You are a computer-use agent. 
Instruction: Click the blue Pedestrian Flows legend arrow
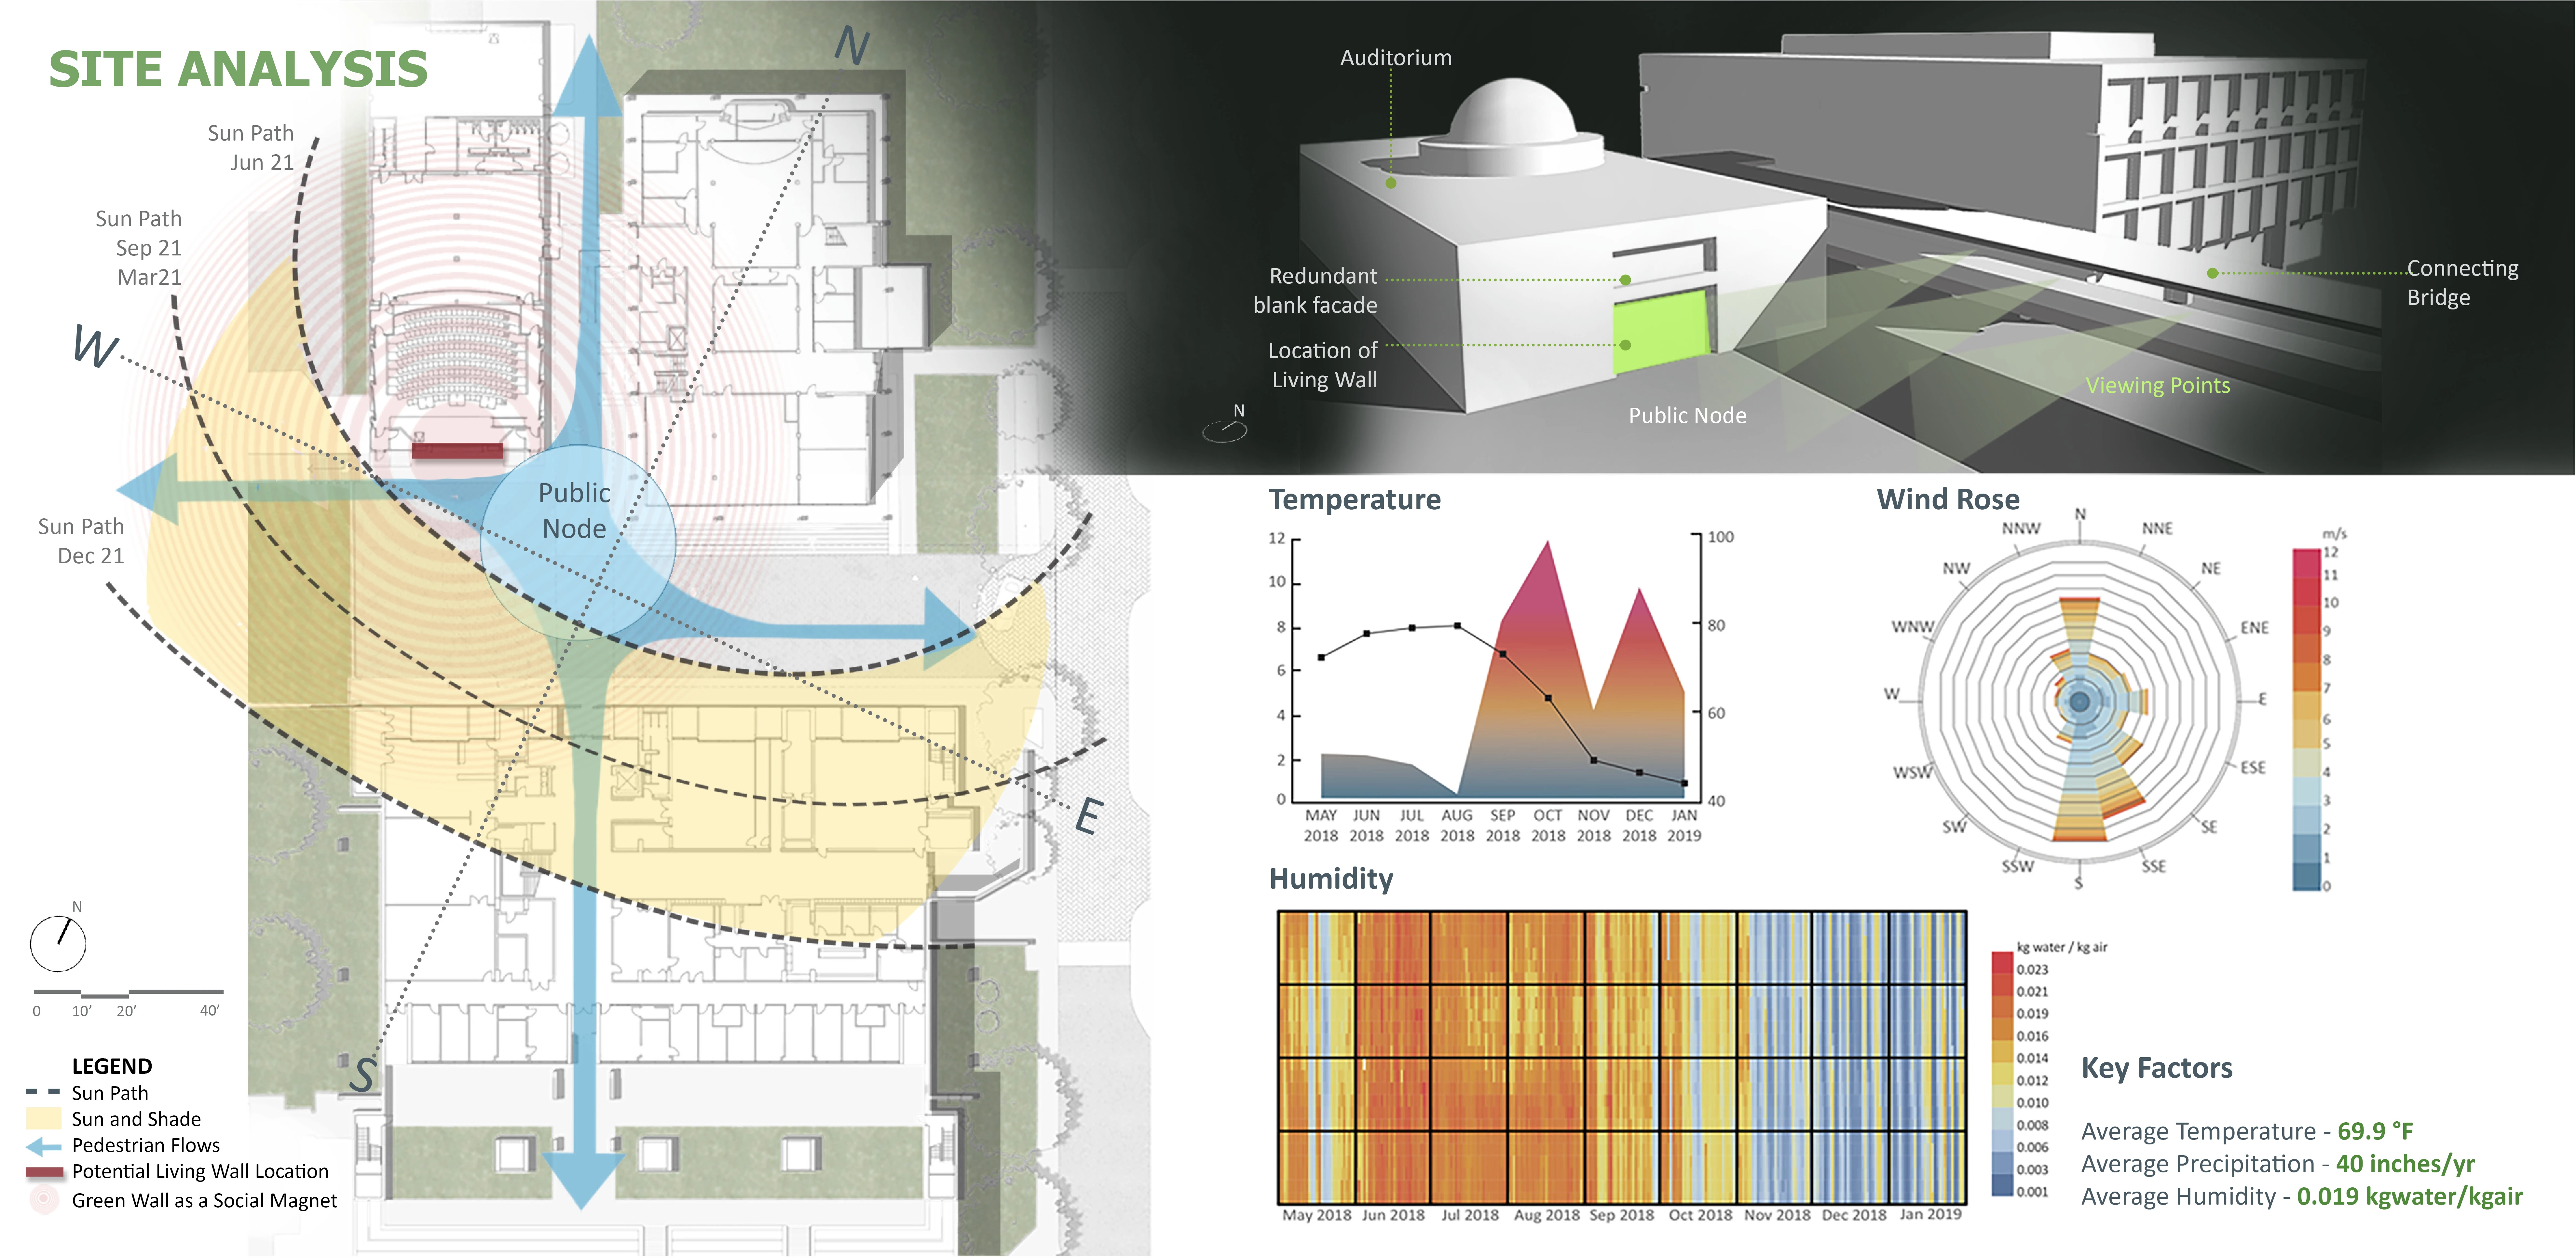[x=44, y=1146]
